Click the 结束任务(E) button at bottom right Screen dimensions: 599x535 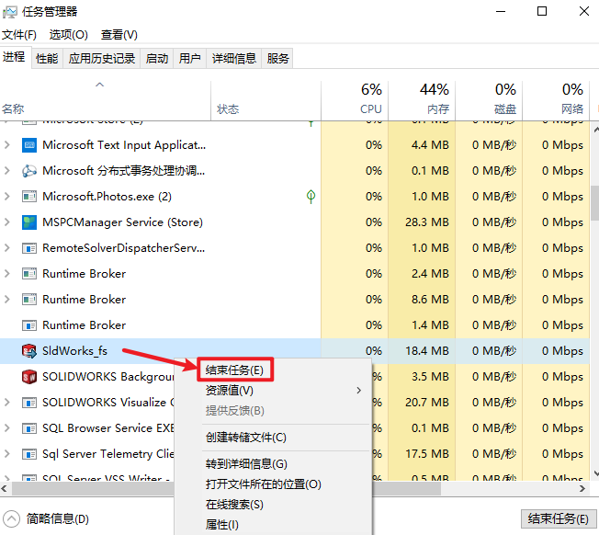[x=558, y=519]
